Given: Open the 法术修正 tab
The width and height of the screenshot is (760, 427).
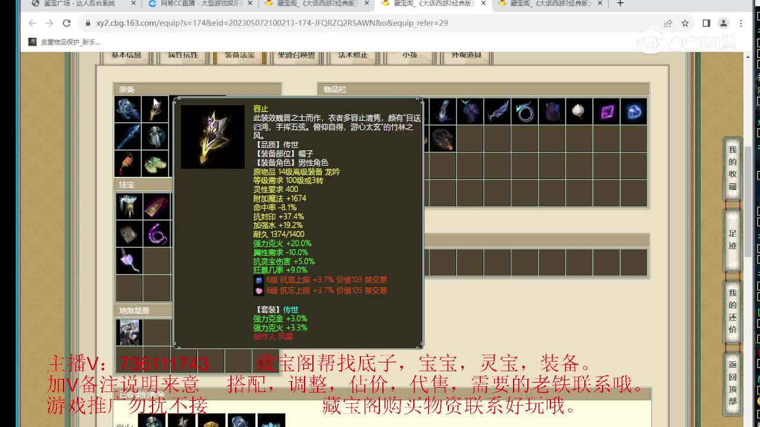Looking at the screenshot, I should (x=353, y=56).
